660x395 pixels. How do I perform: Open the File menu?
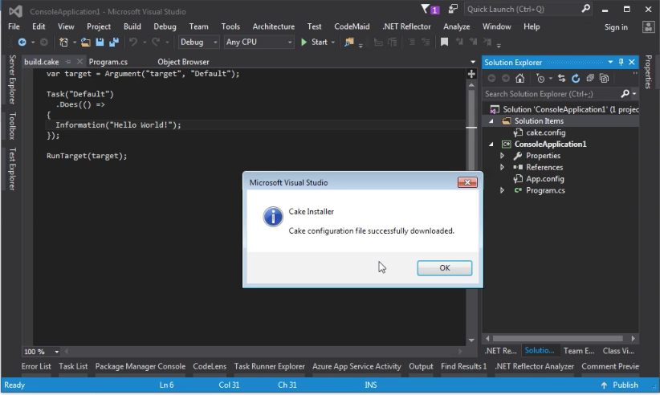click(x=14, y=26)
